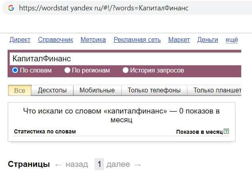Select the 'По регионам' radio button
Screen dimensions: 252x182
coord(67,70)
